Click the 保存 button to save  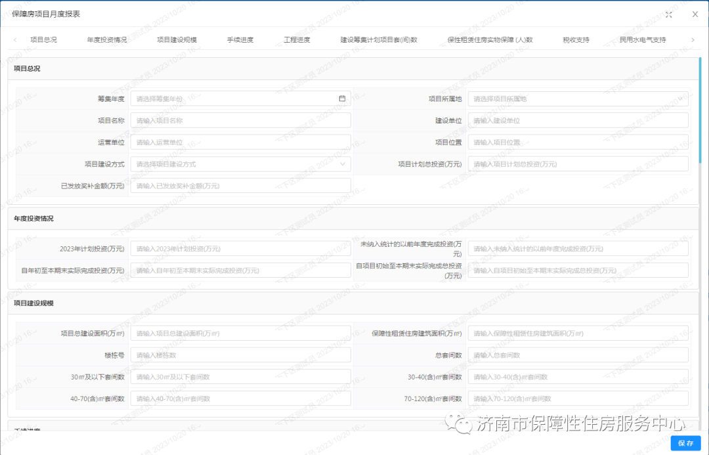click(x=685, y=443)
